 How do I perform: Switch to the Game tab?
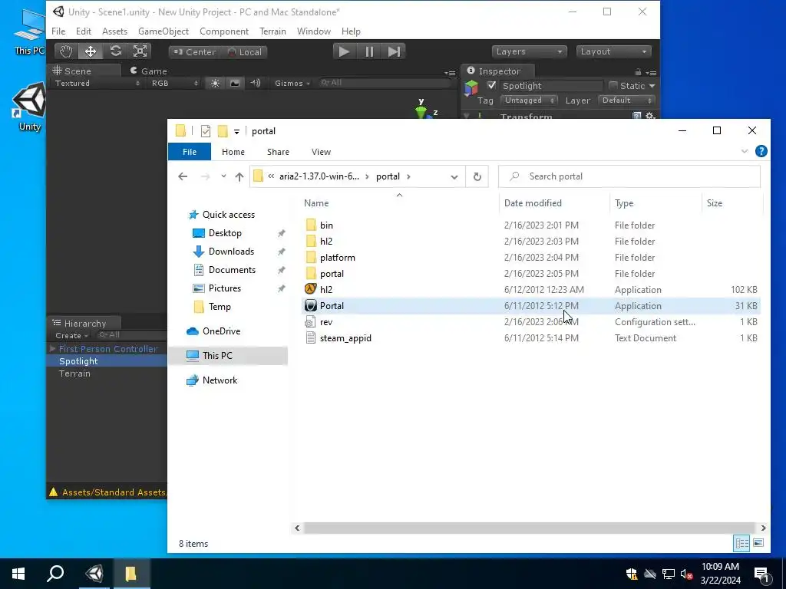(149, 71)
